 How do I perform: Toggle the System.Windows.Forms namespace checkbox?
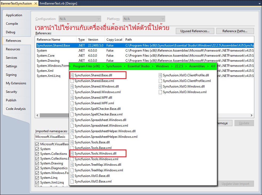point(37,173)
